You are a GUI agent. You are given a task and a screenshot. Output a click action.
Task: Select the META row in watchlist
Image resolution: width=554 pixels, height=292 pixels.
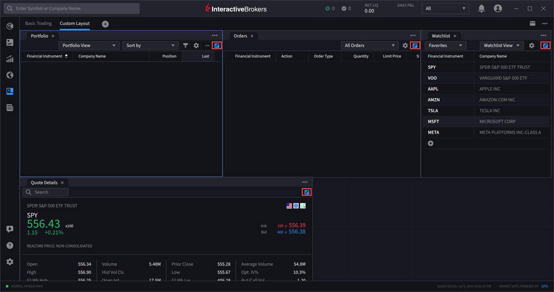486,132
